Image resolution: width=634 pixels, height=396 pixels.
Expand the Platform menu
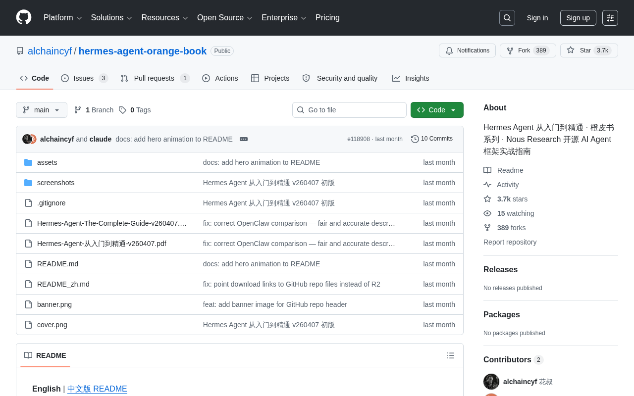tap(63, 18)
